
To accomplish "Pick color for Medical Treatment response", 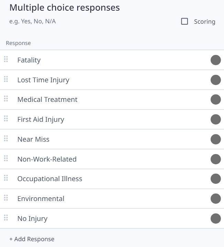I will pos(215,99).
